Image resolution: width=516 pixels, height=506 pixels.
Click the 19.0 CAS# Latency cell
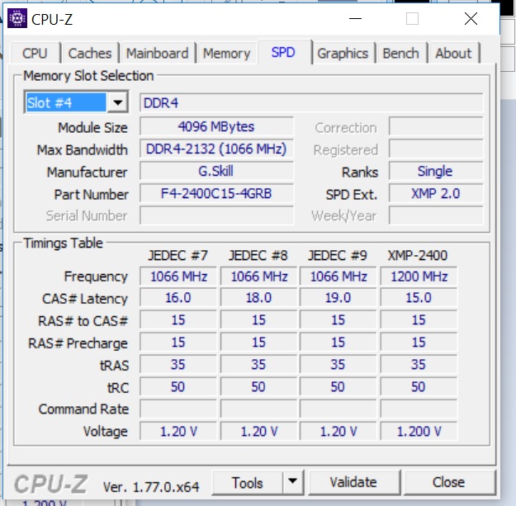tap(338, 298)
